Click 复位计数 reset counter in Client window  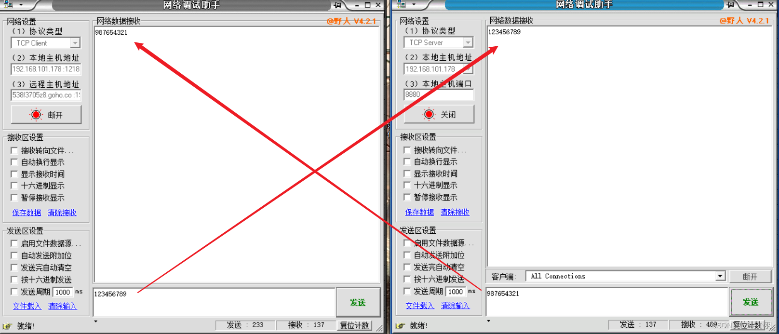tap(355, 325)
